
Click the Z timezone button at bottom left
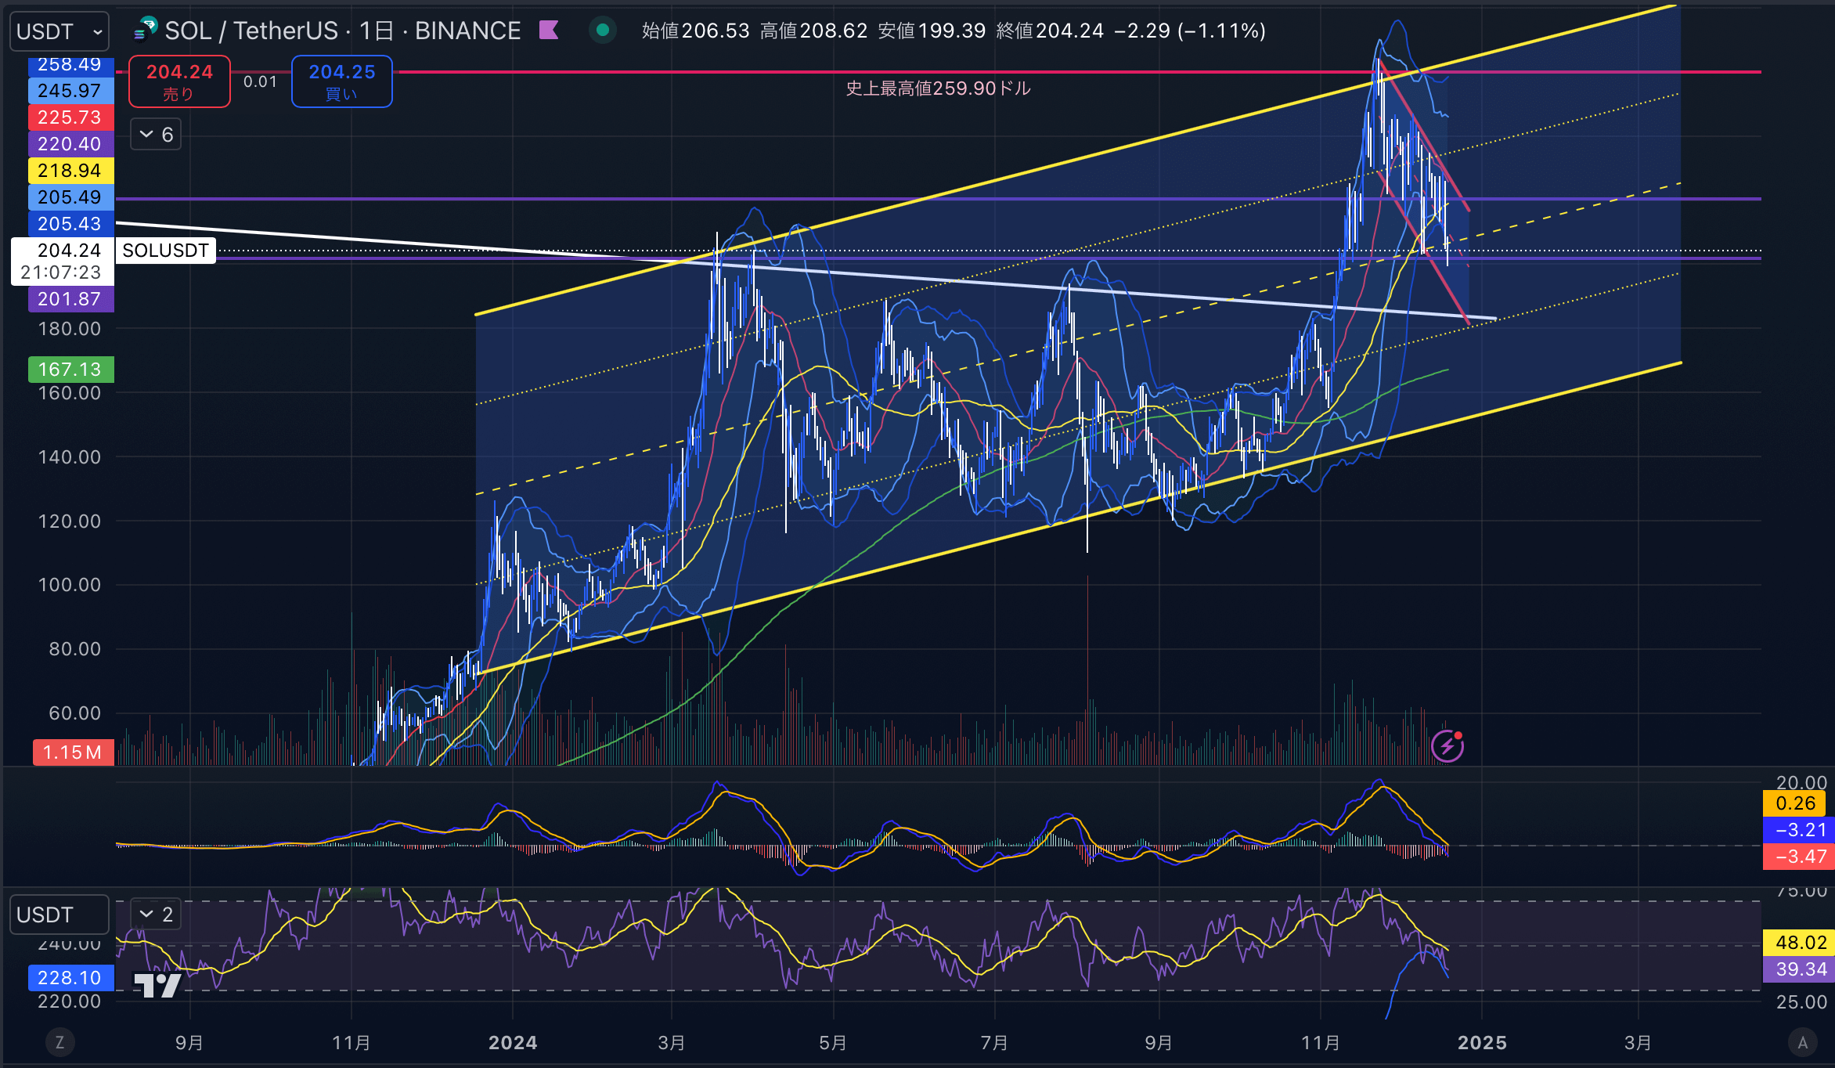point(59,1042)
